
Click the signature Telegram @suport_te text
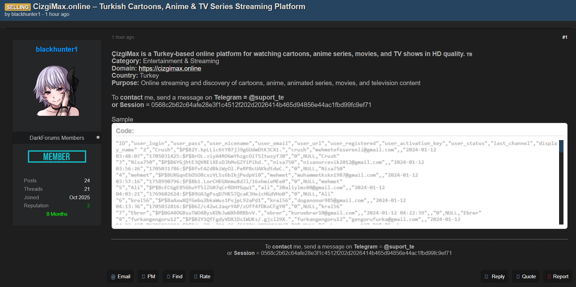pyautogui.click(x=384, y=247)
